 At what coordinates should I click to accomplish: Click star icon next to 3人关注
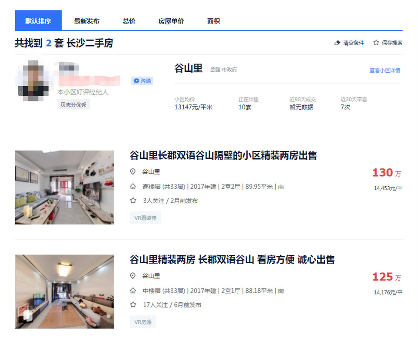coord(133,201)
